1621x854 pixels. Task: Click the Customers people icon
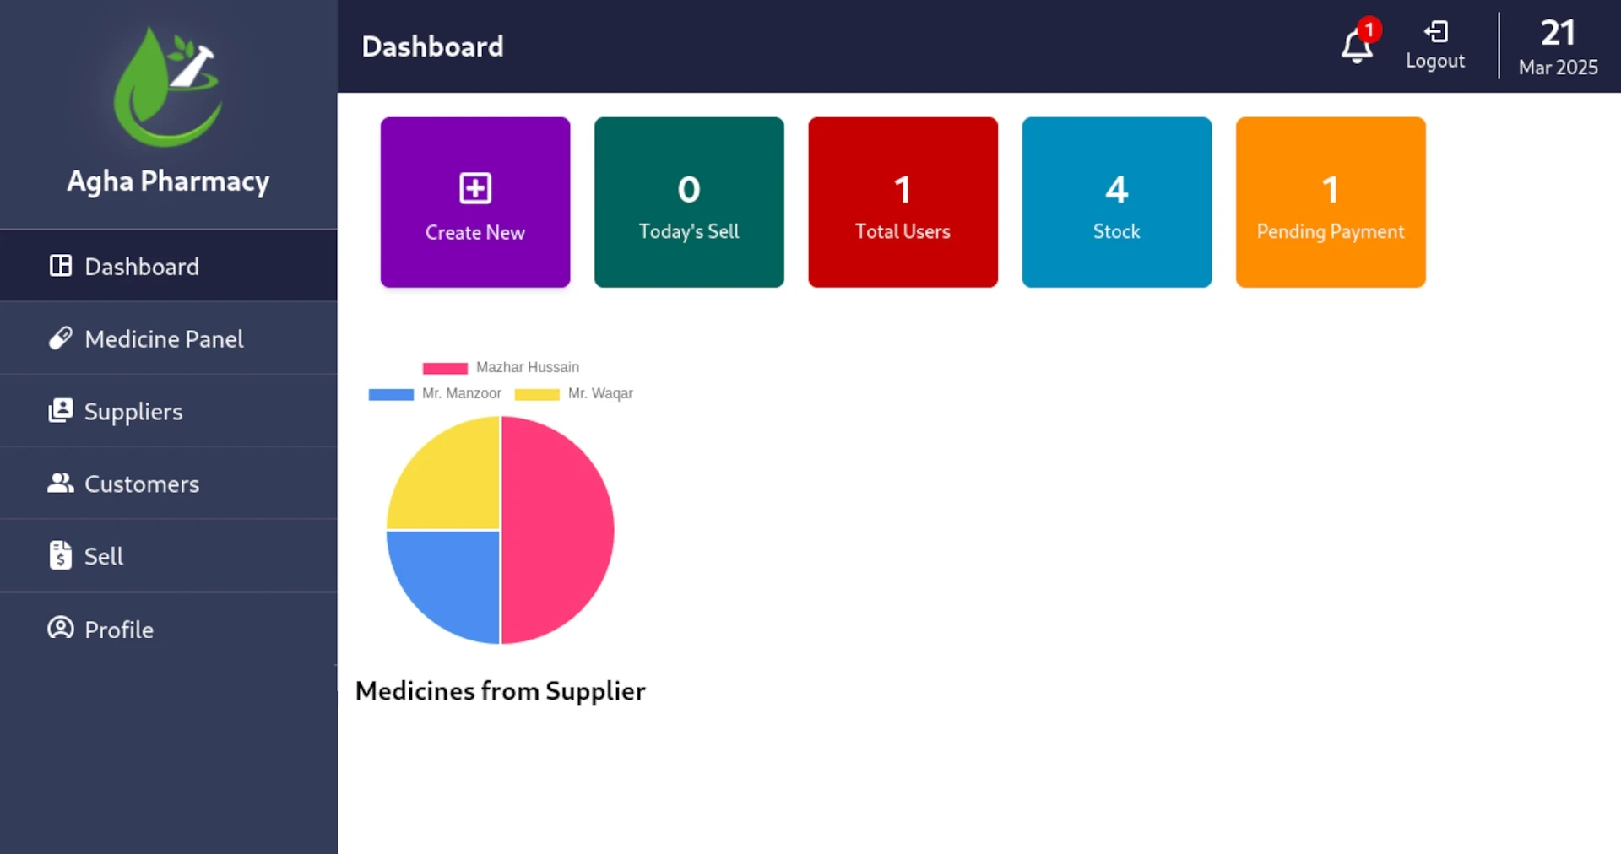(61, 483)
